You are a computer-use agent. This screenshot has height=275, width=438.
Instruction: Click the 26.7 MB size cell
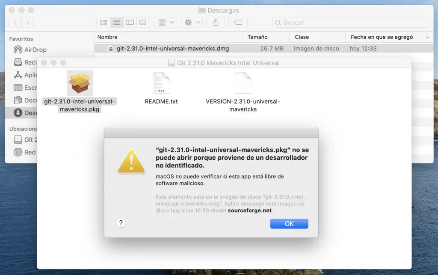(272, 49)
